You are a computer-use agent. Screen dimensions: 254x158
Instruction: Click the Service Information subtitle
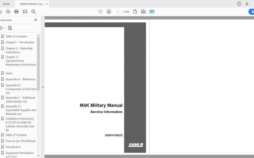point(106,112)
